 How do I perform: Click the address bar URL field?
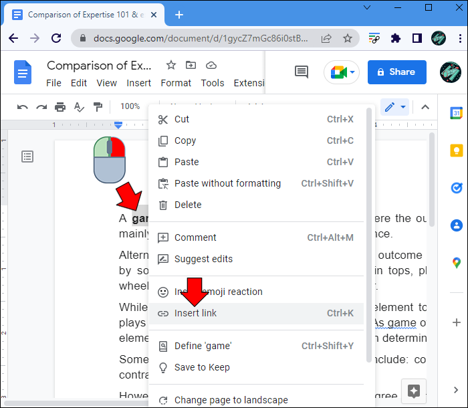(201, 38)
